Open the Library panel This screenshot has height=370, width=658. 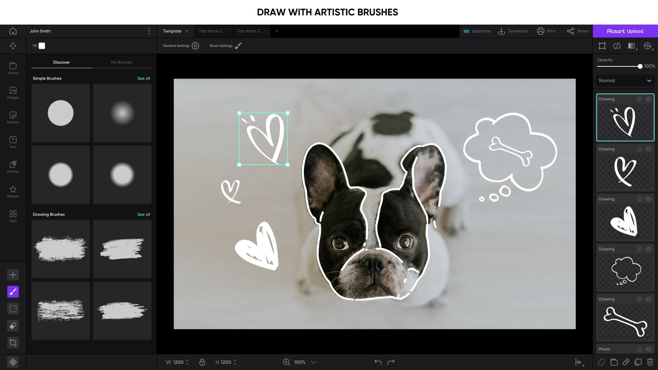13,68
